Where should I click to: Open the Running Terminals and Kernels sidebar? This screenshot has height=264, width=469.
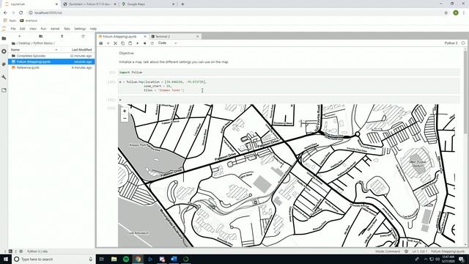[4, 51]
